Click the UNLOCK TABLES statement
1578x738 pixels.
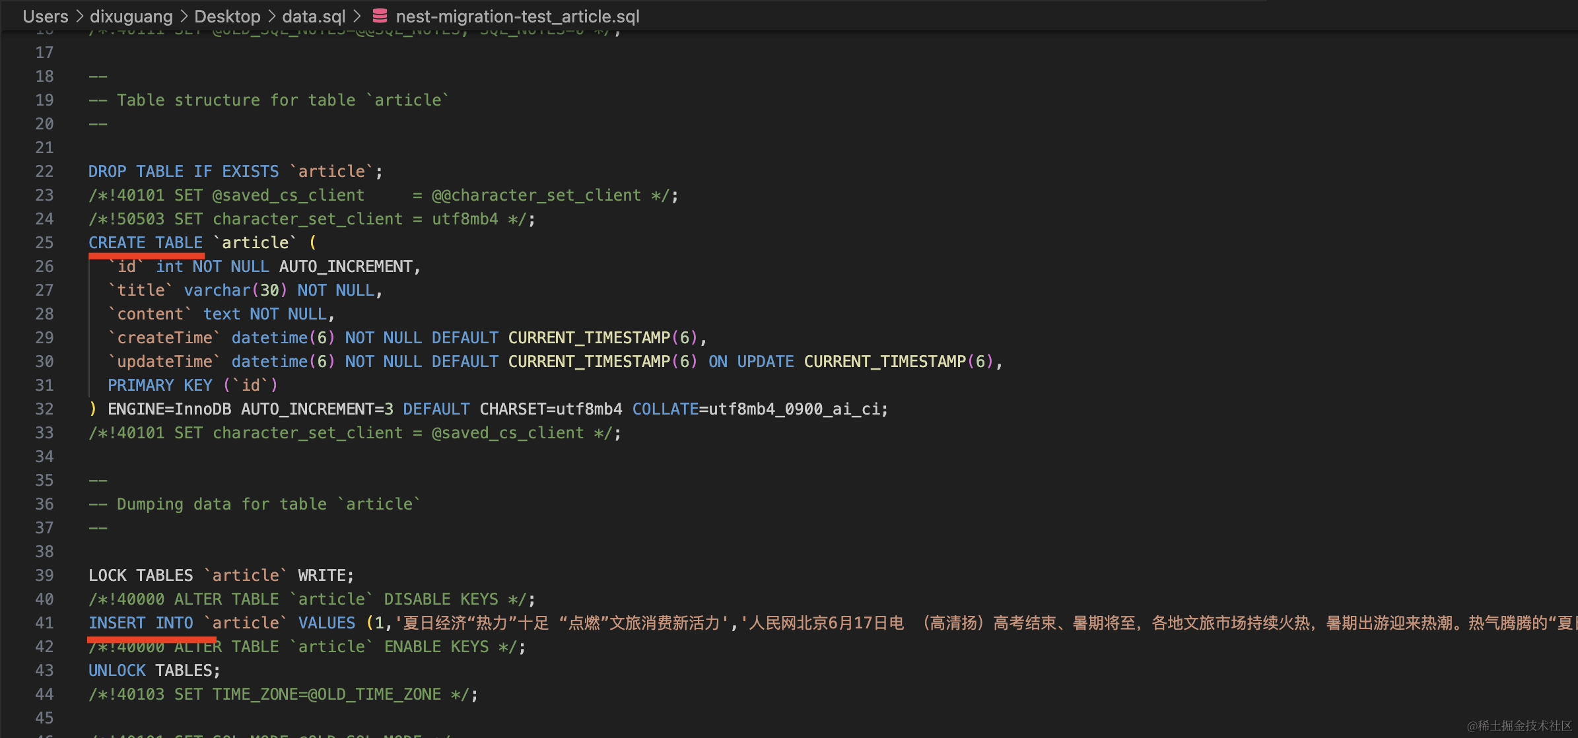(154, 671)
